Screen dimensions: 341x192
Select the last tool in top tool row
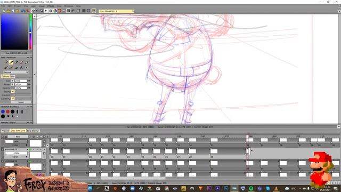tap(27, 62)
